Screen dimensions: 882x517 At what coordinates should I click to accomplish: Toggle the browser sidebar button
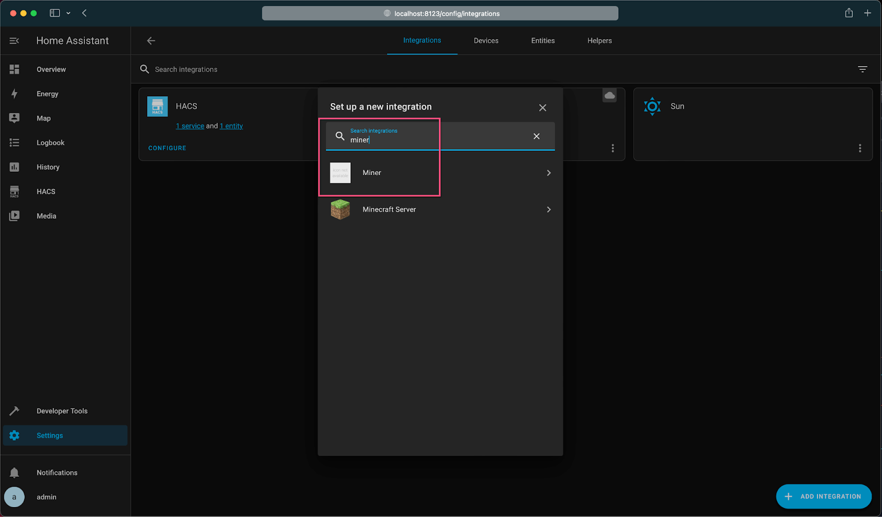(55, 13)
